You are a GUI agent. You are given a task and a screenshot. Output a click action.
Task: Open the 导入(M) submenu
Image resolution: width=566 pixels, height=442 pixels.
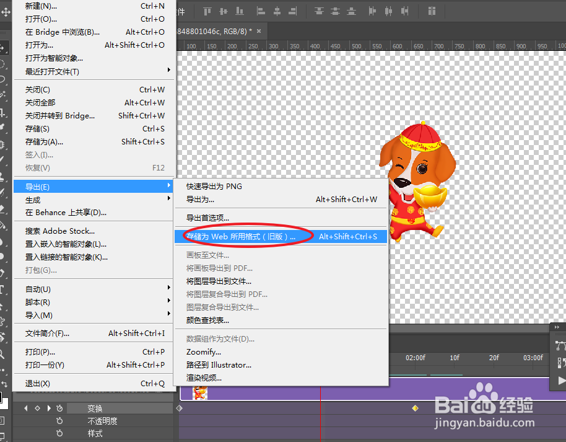coord(94,315)
